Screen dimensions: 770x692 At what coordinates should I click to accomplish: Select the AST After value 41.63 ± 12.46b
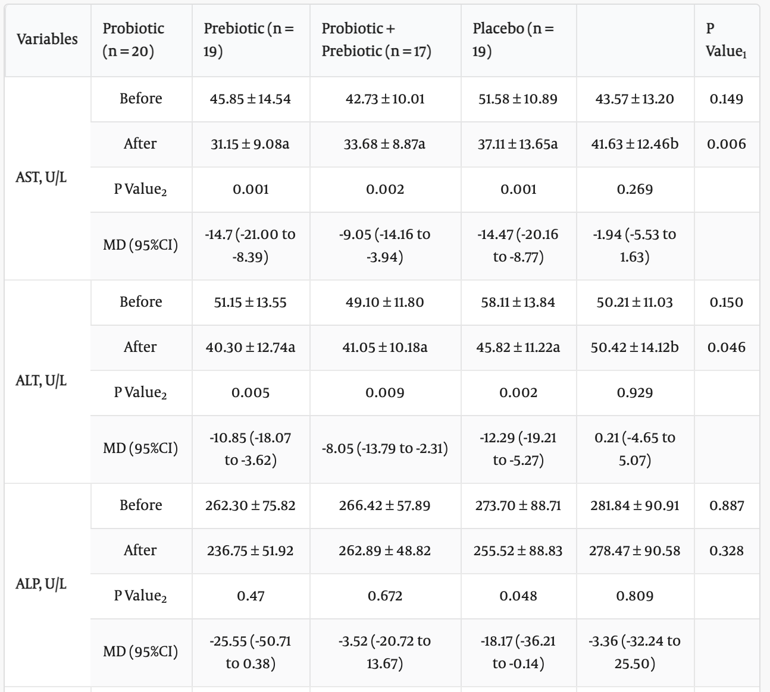tap(635, 144)
